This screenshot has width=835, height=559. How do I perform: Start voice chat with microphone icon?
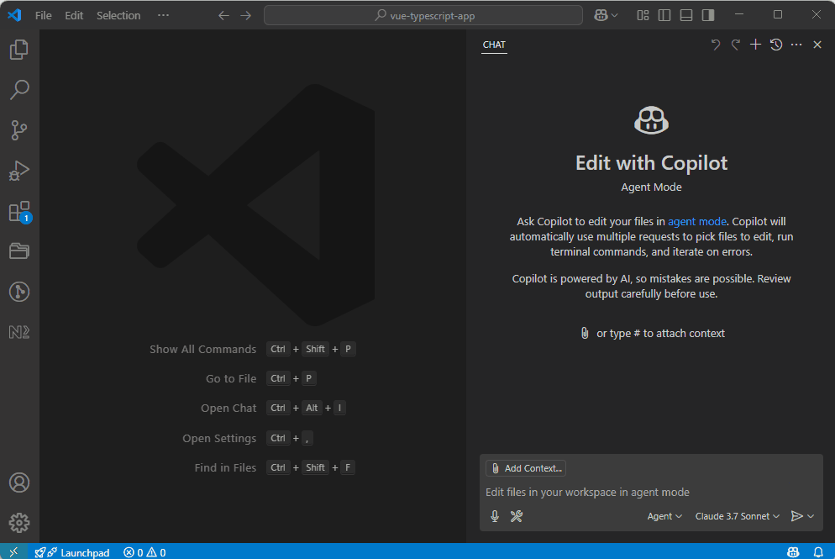pos(495,516)
